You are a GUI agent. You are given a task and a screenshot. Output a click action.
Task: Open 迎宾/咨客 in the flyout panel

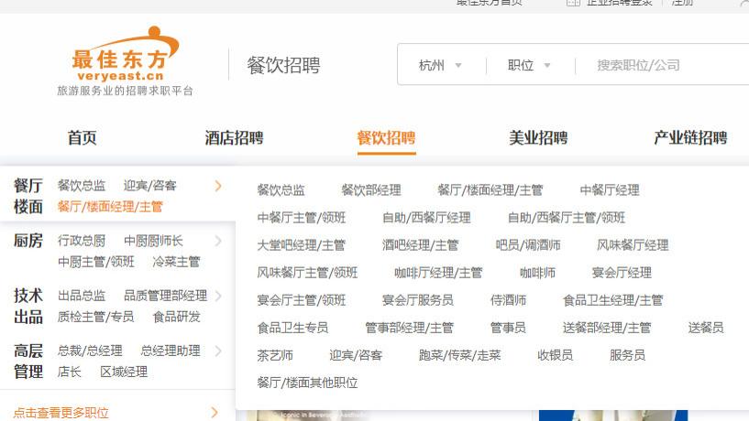[356, 355]
